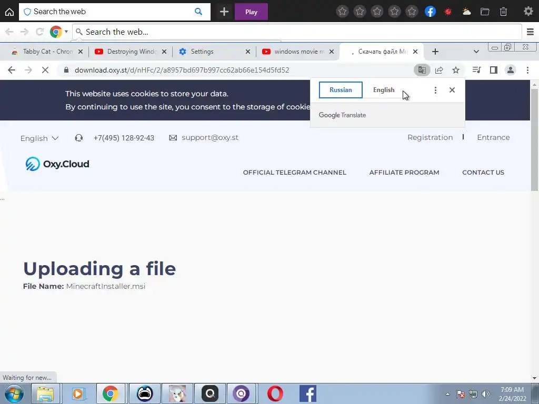Image resolution: width=539 pixels, height=404 pixels.
Task: Close the Settings tab
Action: [248, 52]
